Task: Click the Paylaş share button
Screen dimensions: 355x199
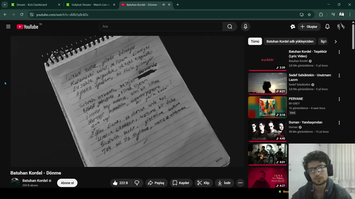Action: click(x=156, y=183)
